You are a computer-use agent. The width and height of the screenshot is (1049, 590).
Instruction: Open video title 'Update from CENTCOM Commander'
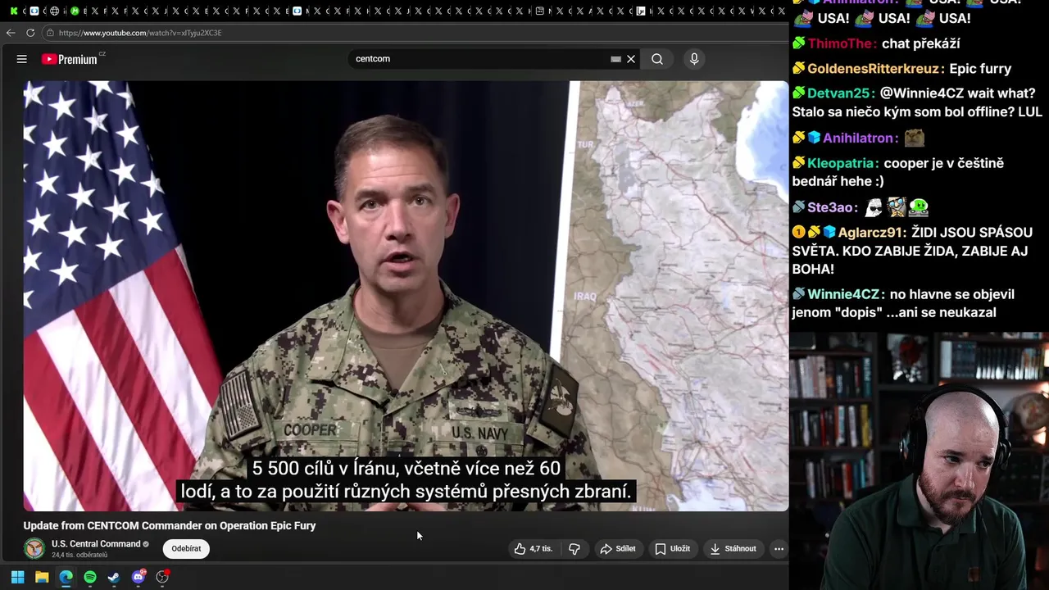pos(170,526)
